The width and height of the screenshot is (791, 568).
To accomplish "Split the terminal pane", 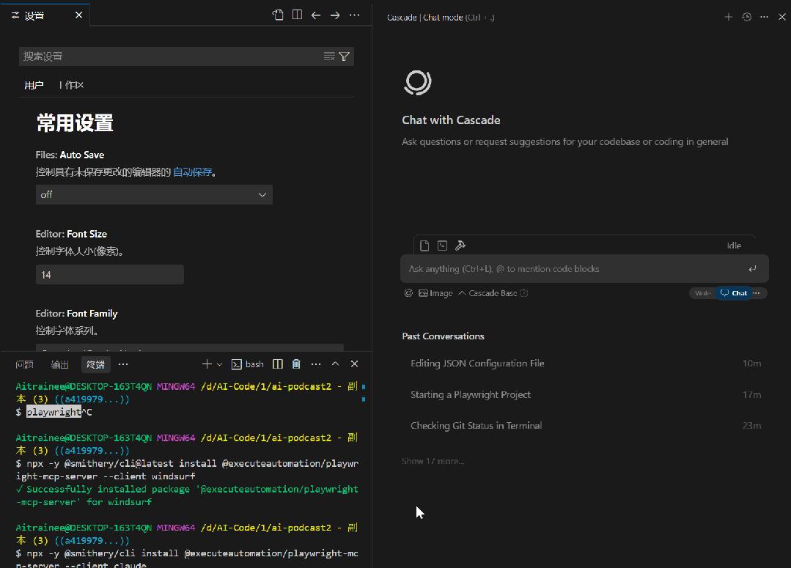I will click(x=277, y=364).
